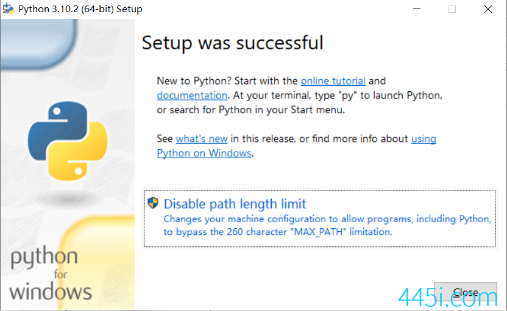Click the blue-yellow Python logo

68,141
